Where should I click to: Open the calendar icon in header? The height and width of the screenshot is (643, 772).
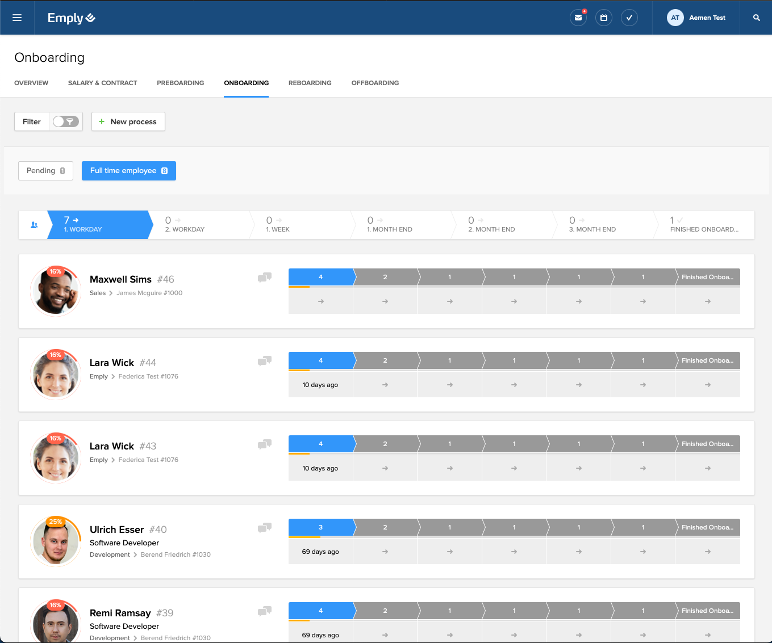click(x=603, y=18)
